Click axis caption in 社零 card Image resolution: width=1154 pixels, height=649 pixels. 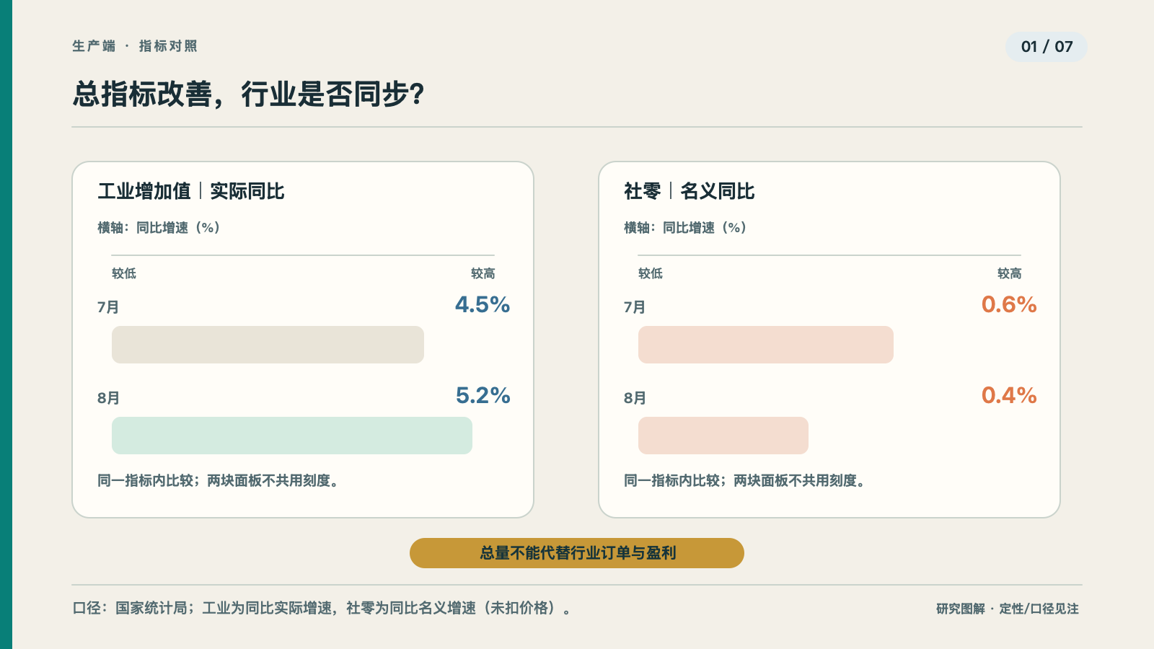tap(685, 228)
